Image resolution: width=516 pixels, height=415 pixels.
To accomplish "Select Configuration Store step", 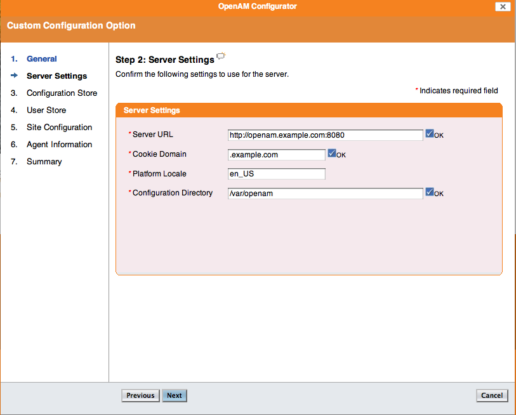I will [62, 93].
